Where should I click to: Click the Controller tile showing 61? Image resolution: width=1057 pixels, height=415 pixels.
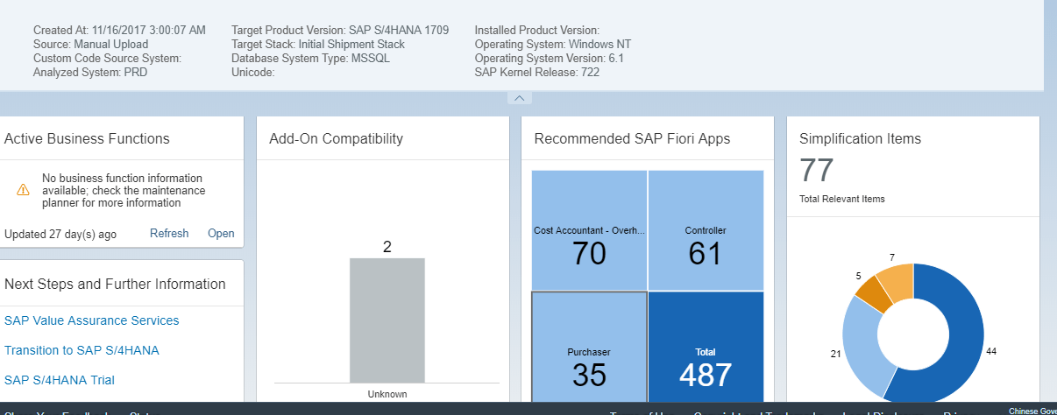(706, 230)
